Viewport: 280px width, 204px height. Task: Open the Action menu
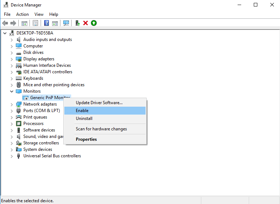coord(22,14)
